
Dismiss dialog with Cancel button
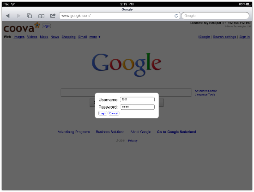tap(114, 113)
